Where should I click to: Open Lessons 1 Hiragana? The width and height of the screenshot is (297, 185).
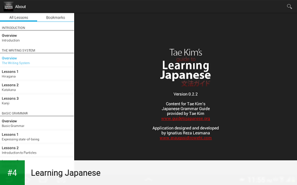click(x=37, y=74)
